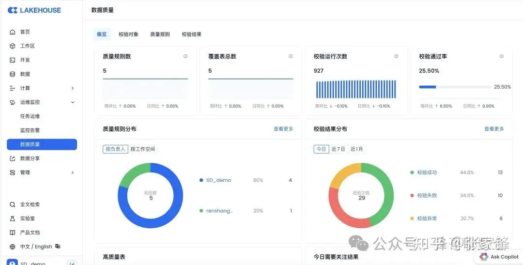Switch to 按工作空间 grouping
The width and height of the screenshot is (523, 265).
click(x=143, y=149)
